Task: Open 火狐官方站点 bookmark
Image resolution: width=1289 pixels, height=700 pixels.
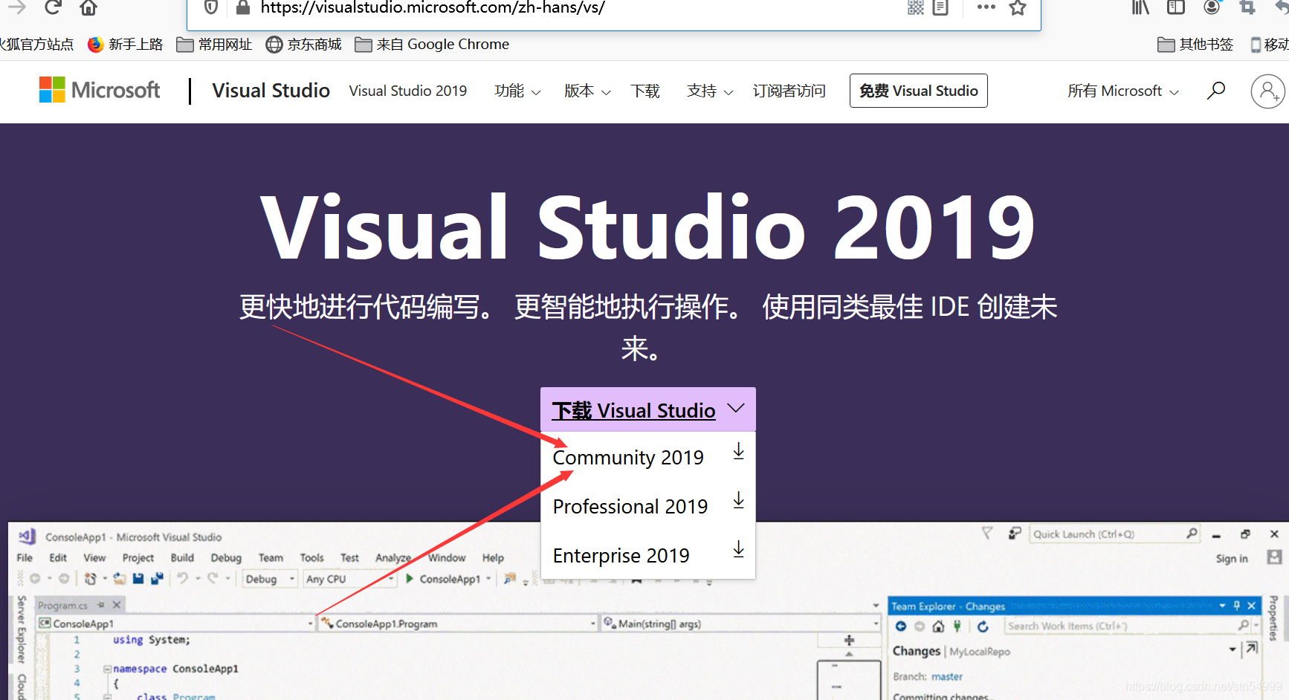Action: tap(37, 45)
